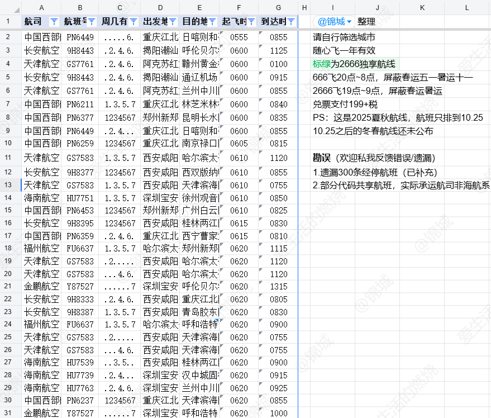This screenshot has width=491, height=418.
Task: Click arrival time 0100
Action: [x=278, y=64]
